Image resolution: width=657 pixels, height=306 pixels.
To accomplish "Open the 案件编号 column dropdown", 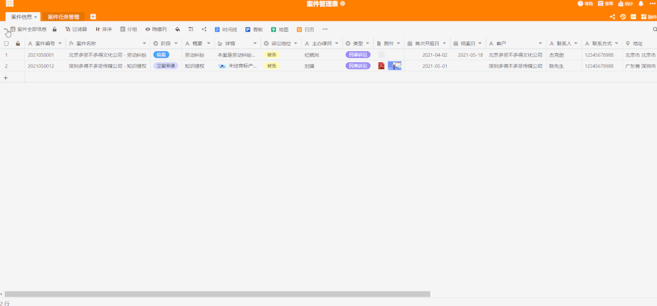I will (x=60, y=43).
